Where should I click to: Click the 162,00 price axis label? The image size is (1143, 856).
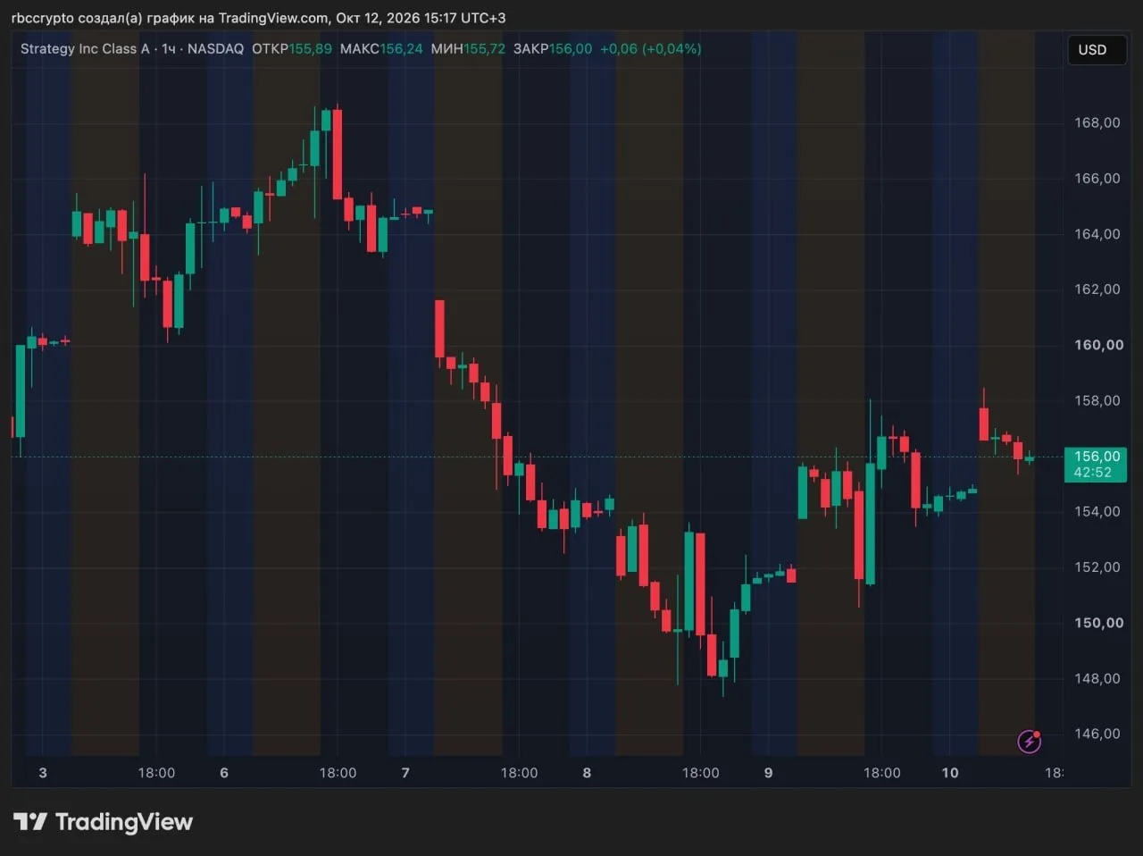(x=1097, y=289)
